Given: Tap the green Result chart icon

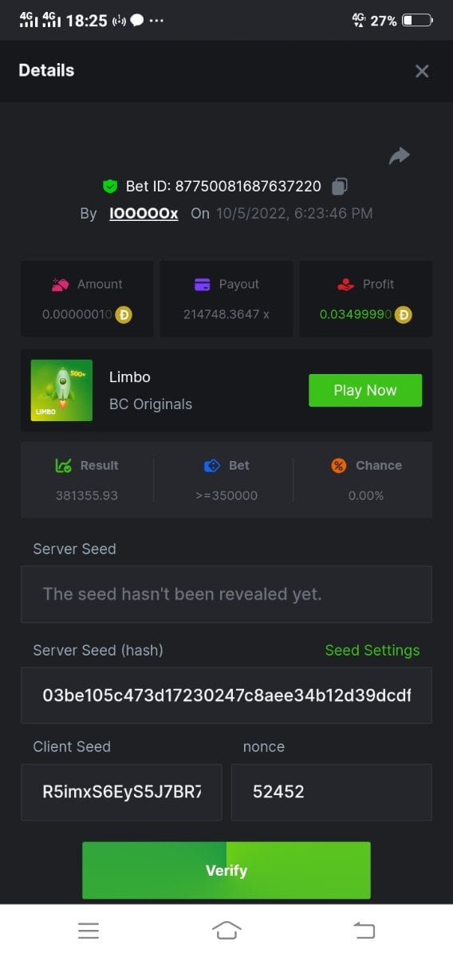Looking at the screenshot, I should tap(64, 466).
